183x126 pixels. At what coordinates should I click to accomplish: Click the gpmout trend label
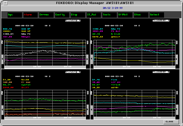click(x=116, y=37)
